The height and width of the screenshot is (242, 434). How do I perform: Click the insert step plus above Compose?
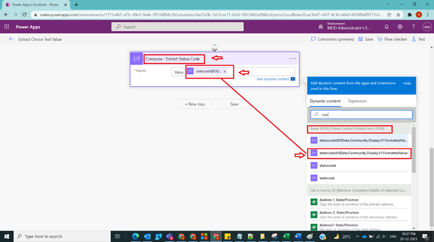point(214,45)
